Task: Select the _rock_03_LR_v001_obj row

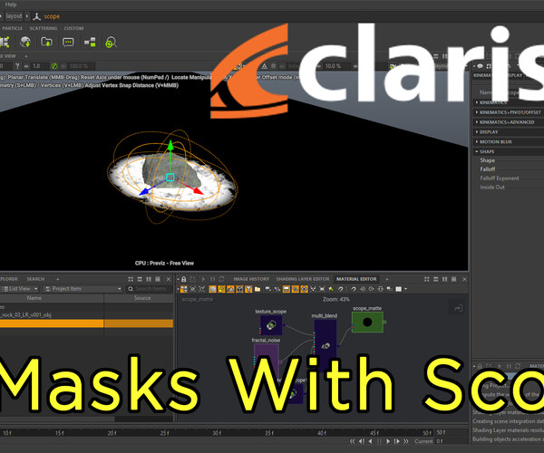Action: tap(86, 315)
